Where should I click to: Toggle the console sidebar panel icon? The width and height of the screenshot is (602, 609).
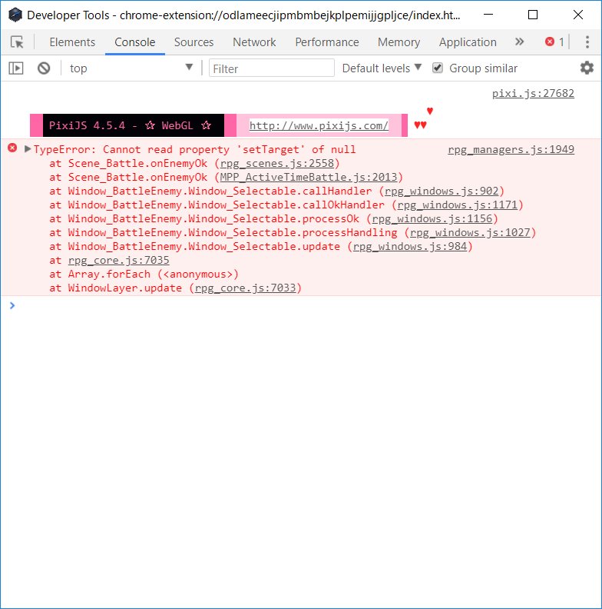click(16, 68)
